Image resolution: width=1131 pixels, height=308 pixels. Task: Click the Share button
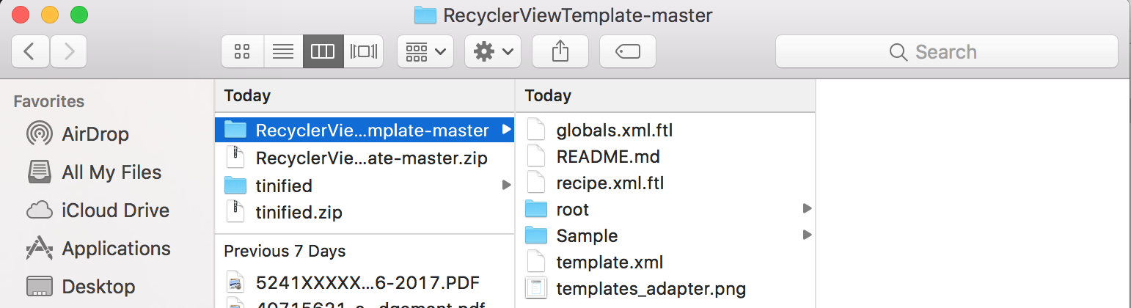[x=560, y=51]
